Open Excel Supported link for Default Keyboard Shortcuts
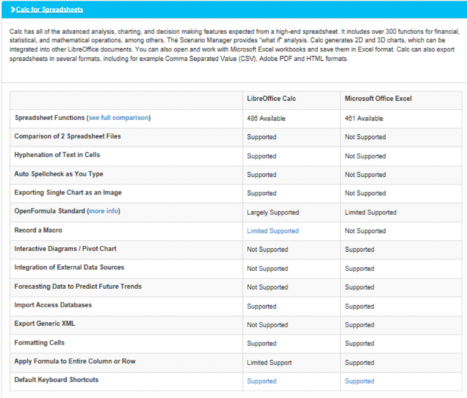 point(360,381)
